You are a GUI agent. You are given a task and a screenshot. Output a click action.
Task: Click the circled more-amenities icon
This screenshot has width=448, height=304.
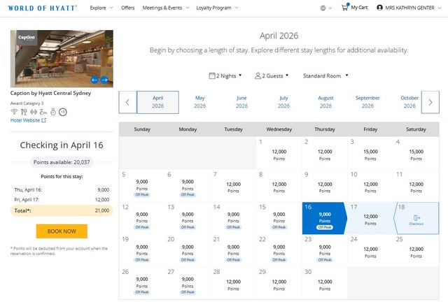(x=63, y=112)
